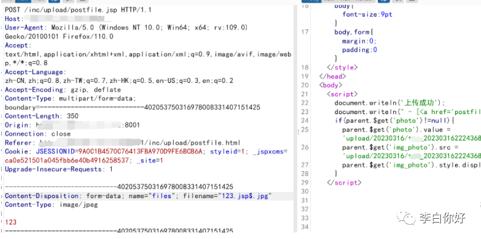
Task: Select Content-Type: multipart/form-data header
Action: point(70,99)
